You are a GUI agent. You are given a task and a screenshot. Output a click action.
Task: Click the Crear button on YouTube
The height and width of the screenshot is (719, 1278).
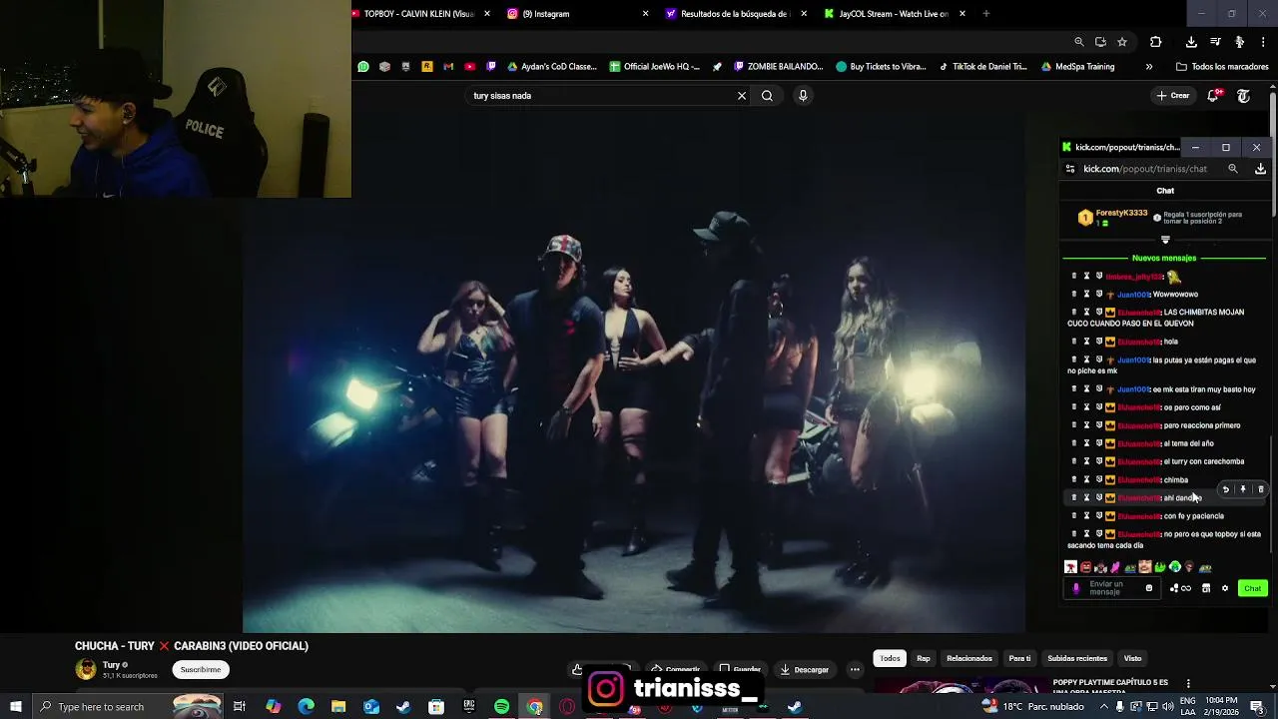coord(1173,96)
